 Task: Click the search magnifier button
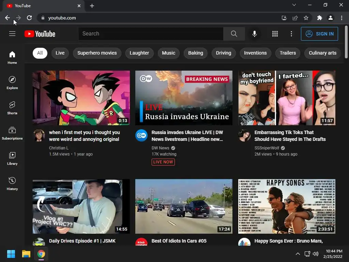(x=234, y=34)
